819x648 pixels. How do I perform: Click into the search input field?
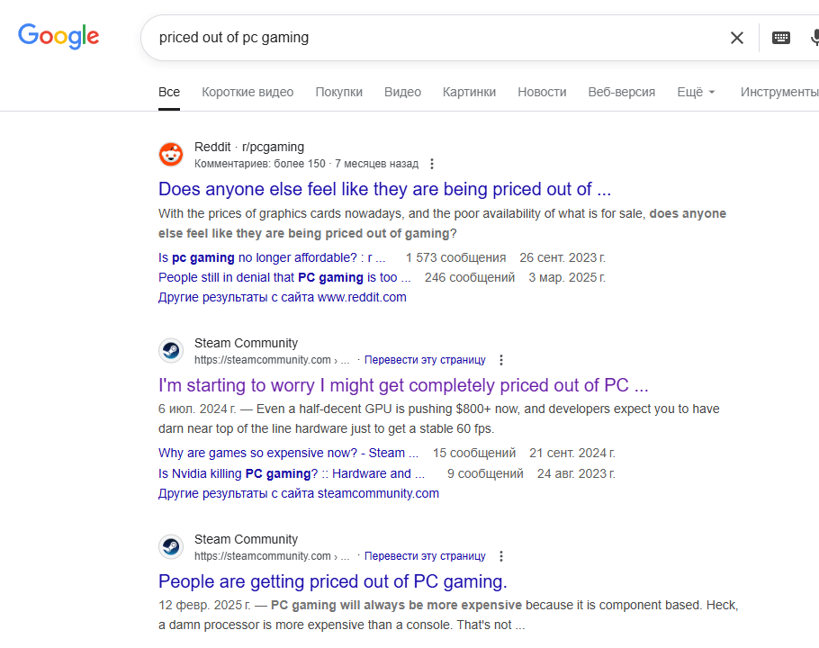click(x=432, y=38)
